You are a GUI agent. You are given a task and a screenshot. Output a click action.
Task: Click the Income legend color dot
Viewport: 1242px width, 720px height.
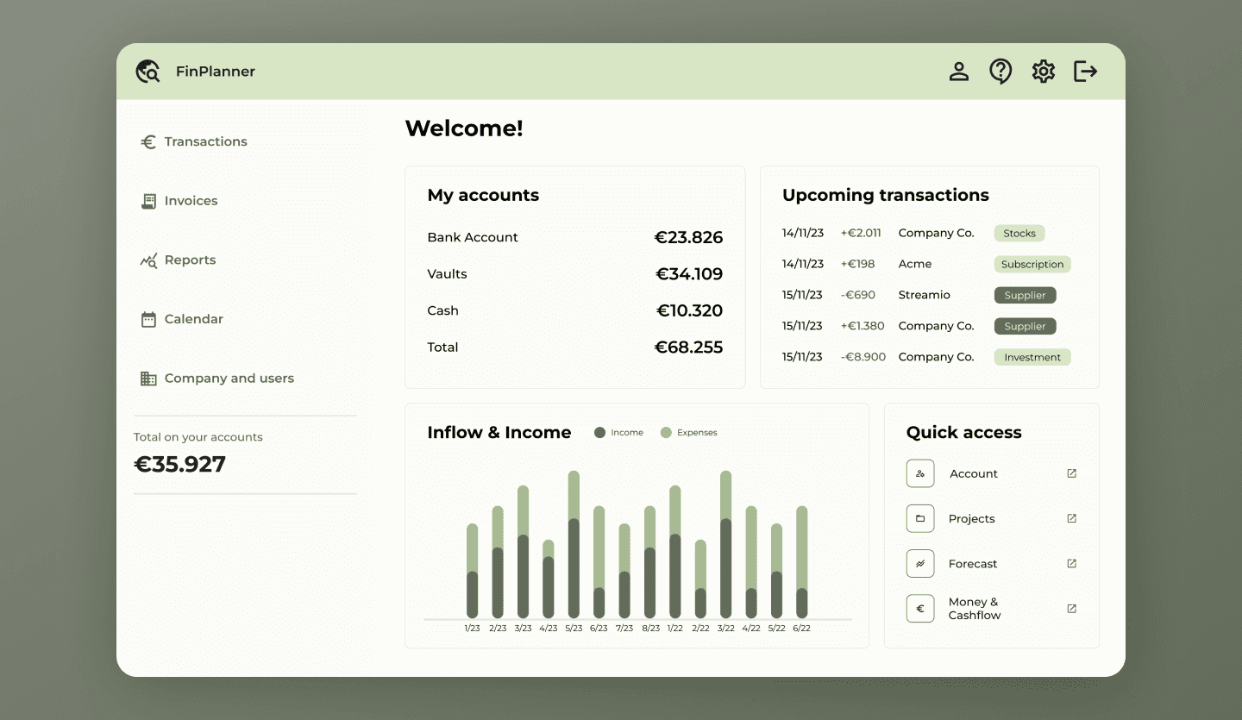(x=600, y=433)
